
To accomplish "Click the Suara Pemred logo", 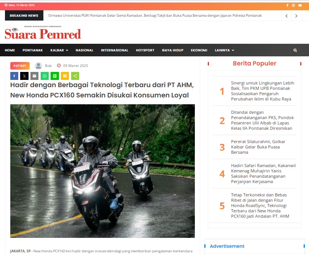I will tap(43, 32).
